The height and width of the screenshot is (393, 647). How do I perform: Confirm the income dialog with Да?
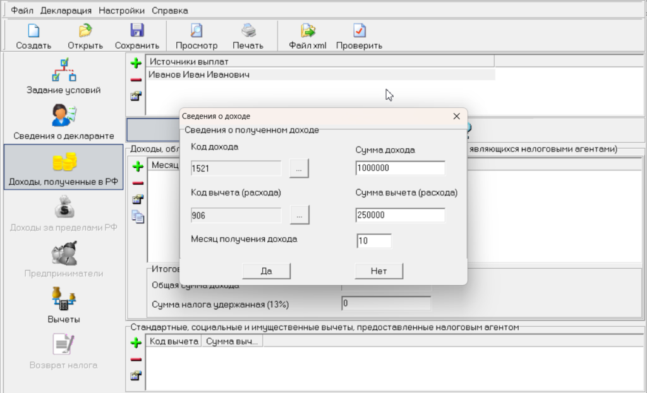tap(266, 271)
